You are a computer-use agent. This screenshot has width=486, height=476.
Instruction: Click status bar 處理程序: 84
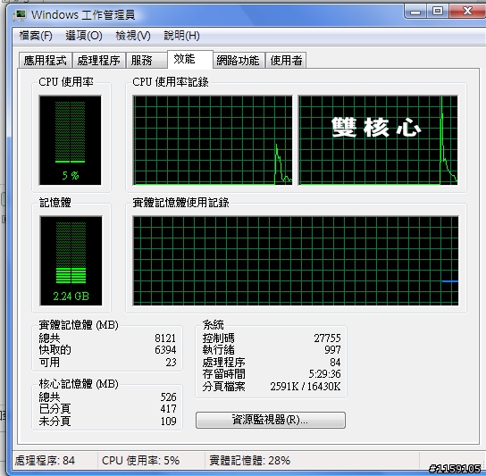[x=45, y=461]
